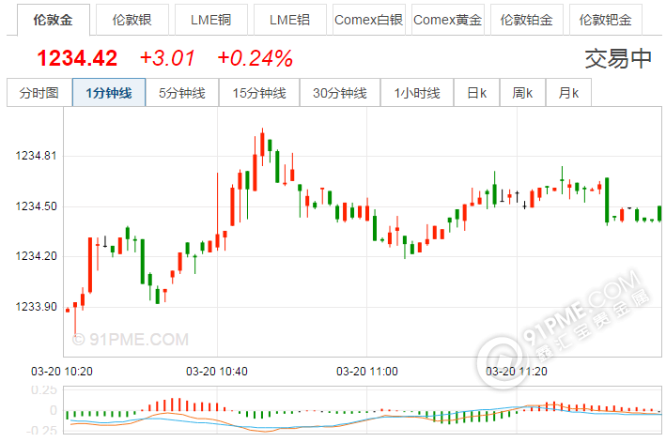Click the 1233.90 price axis label
The width and height of the screenshot is (666, 442).
click(36, 307)
